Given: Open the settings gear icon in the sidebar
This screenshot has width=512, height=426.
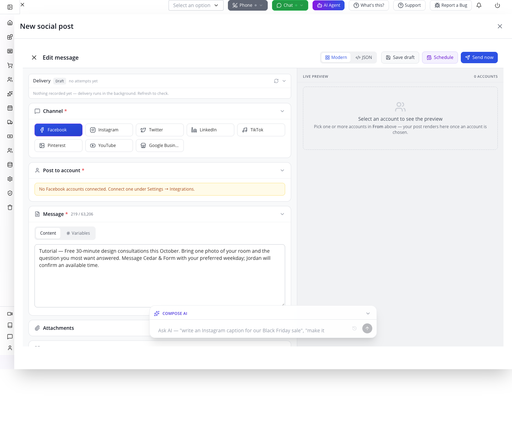Looking at the screenshot, I should pos(10,179).
